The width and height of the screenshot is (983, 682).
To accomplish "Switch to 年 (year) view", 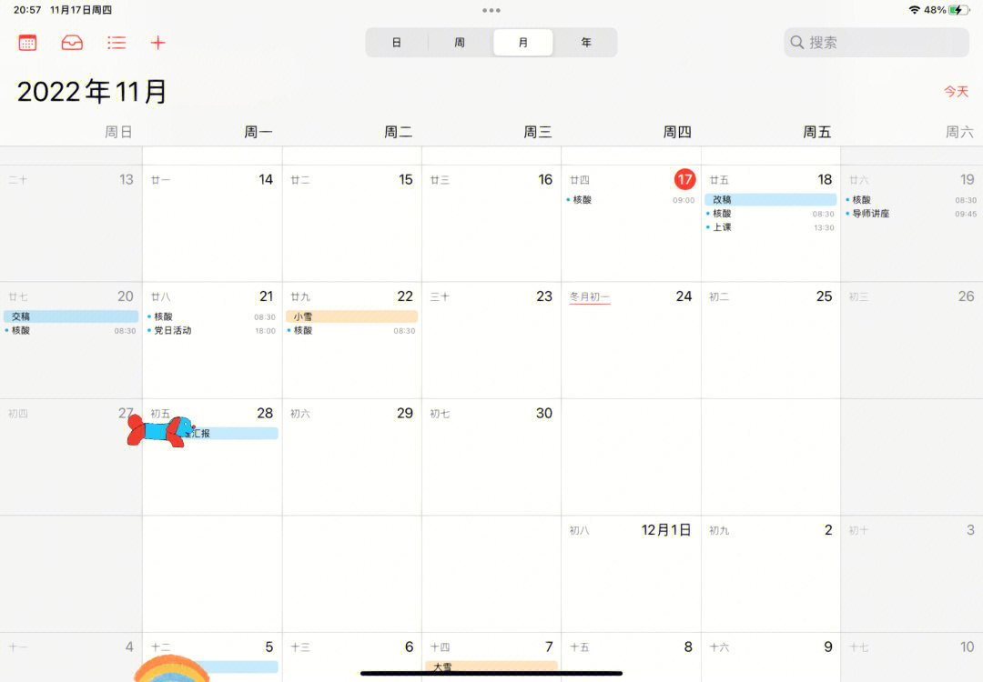I will tap(586, 43).
